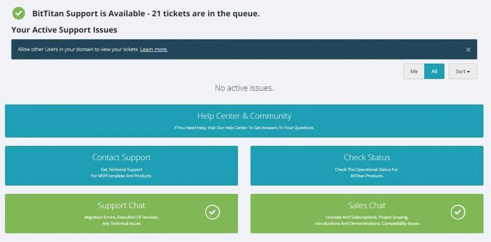Image resolution: width=491 pixels, height=242 pixels.
Task: Open the Contact Support title
Action: [x=121, y=157]
